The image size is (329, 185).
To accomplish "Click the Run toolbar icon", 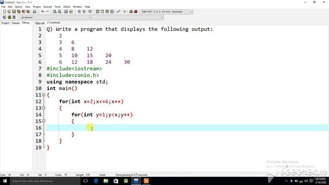I will pyautogui.click(x=102, y=11).
